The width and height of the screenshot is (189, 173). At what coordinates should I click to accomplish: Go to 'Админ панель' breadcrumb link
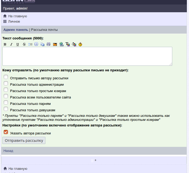point(15,30)
